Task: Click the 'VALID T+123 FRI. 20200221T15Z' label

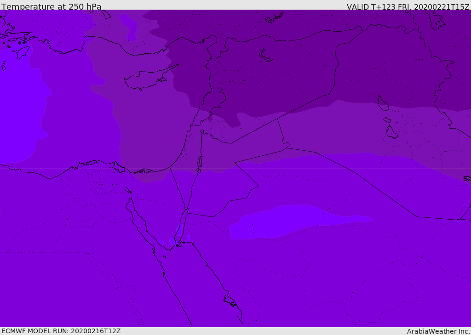Action: [x=408, y=7]
